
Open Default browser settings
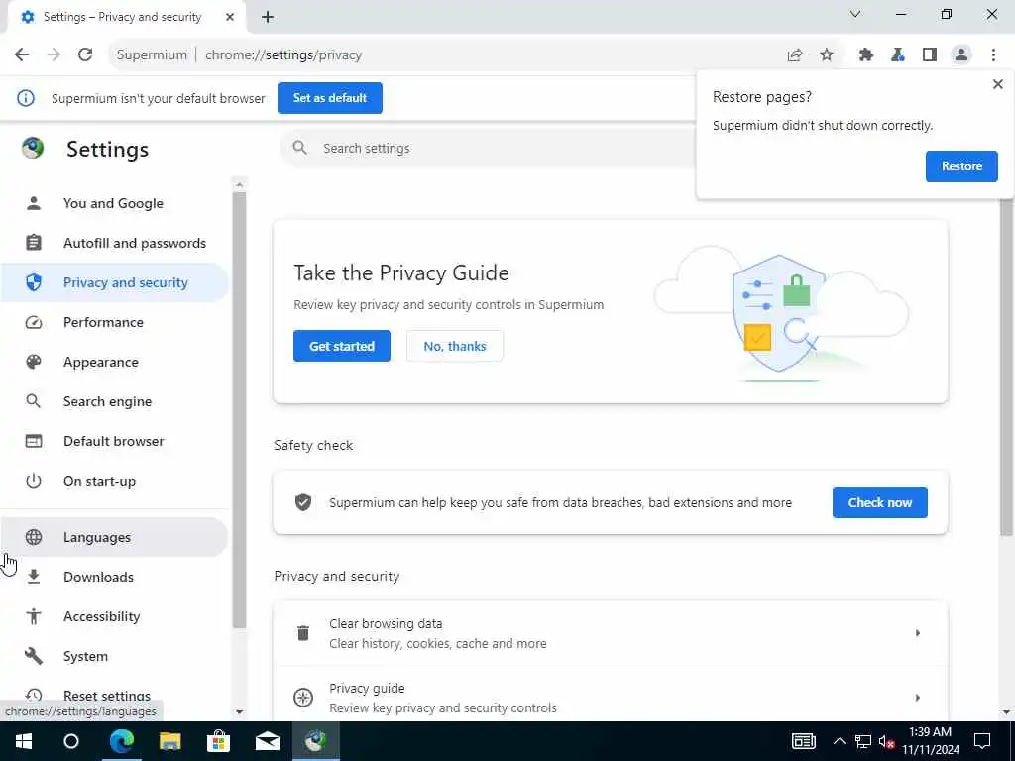click(x=115, y=441)
